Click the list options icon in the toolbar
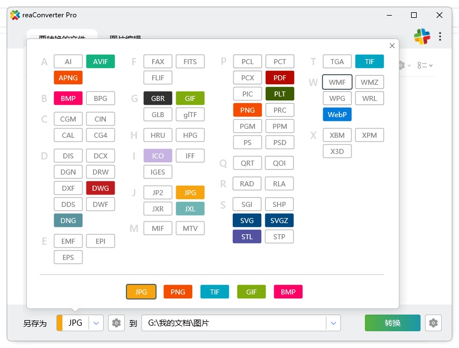The image size is (459, 348). pyautogui.click(x=422, y=65)
